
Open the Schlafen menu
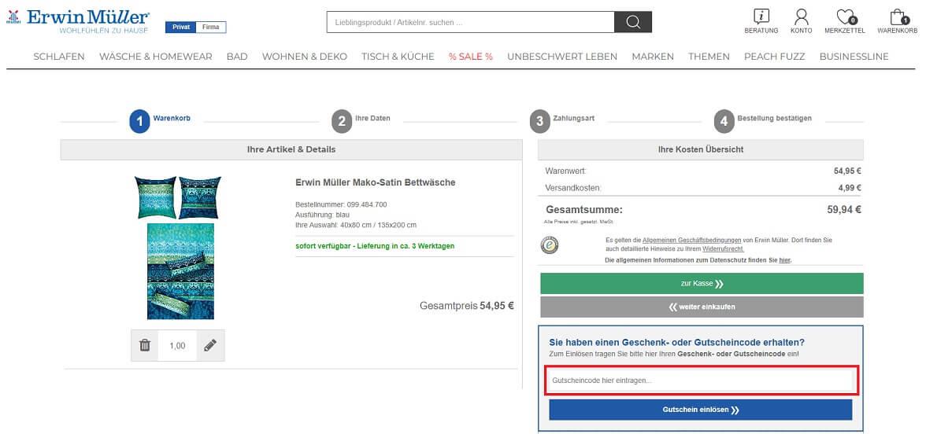[x=59, y=57]
